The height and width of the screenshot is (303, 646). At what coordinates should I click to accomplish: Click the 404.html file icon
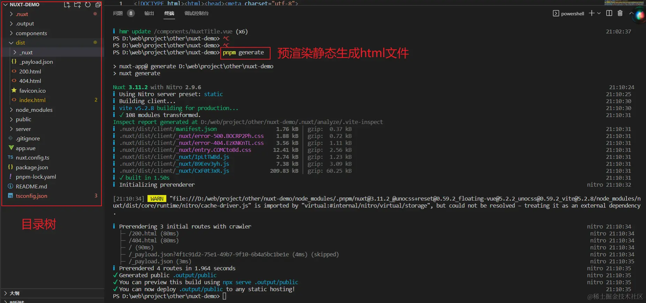click(x=14, y=81)
